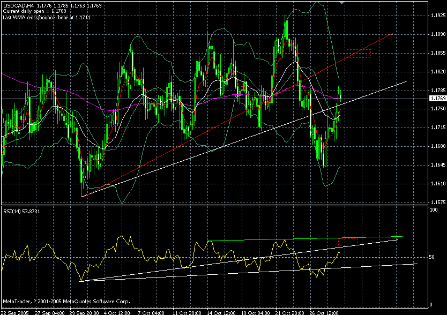Select the red dashed rectangle on price chart
447x315 pixels.
point(359,54)
